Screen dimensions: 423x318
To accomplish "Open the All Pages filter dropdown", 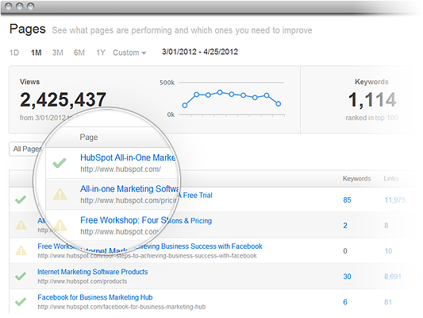I will coord(27,149).
